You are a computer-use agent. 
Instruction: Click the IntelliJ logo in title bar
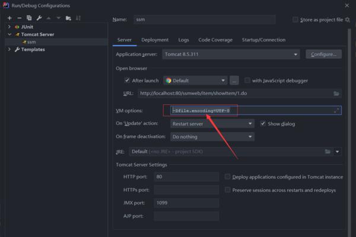click(x=6, y=5)
